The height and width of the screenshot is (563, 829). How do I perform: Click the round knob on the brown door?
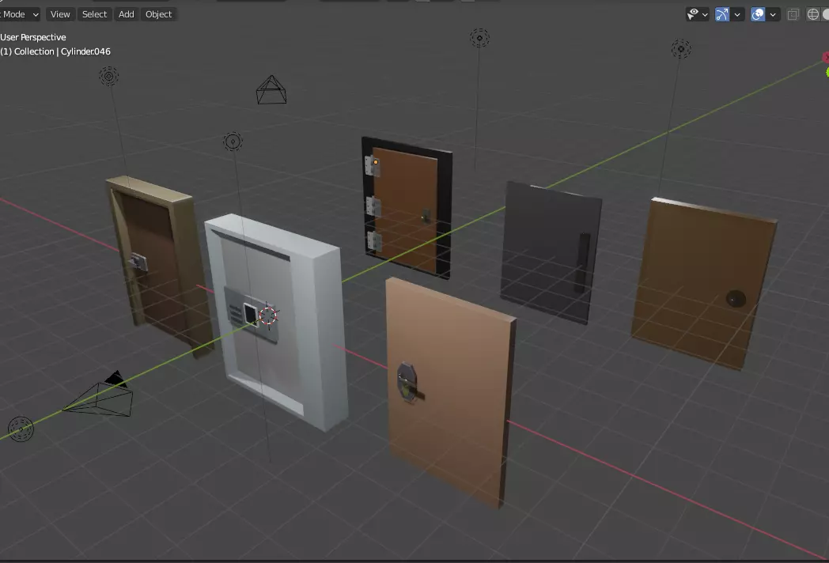tap(736, 299)
